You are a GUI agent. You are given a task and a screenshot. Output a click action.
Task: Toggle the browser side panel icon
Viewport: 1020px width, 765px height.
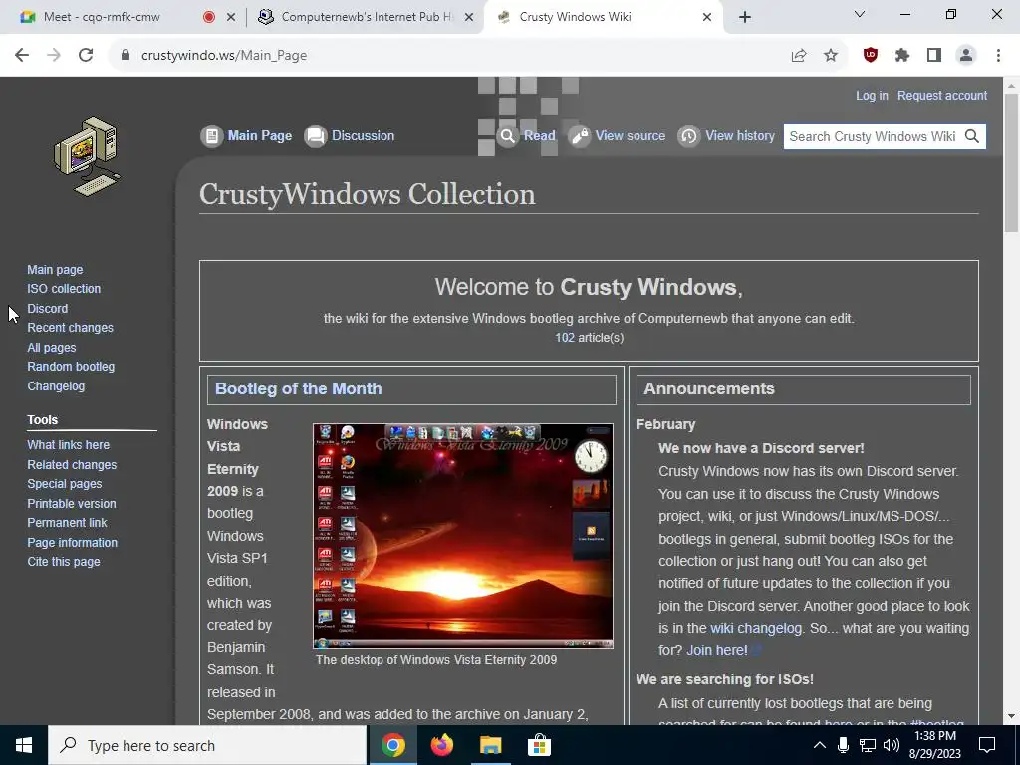coord(934,56)
